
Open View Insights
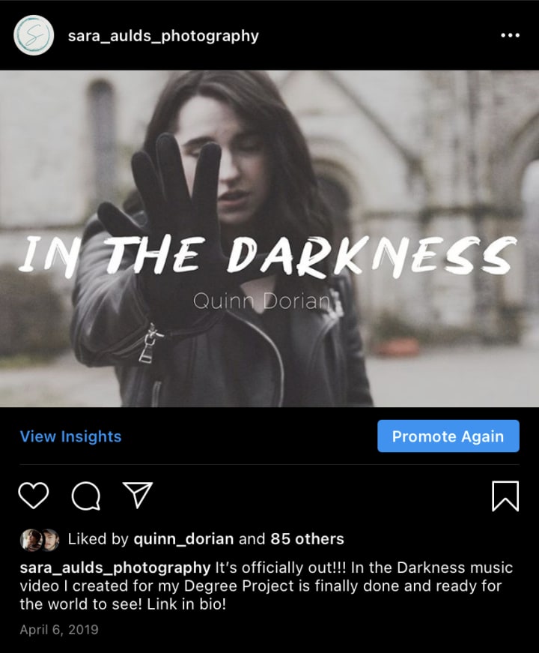(70, 436)
